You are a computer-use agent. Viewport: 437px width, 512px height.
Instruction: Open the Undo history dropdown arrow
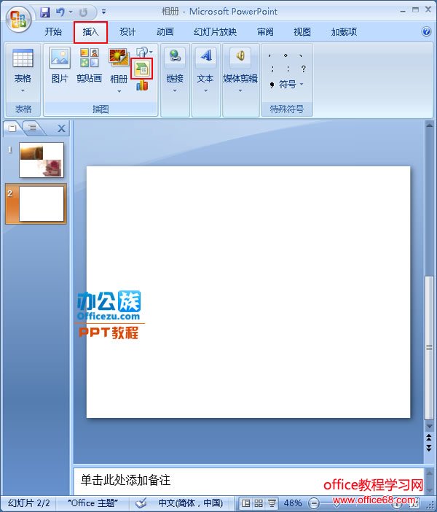[71, 12]
